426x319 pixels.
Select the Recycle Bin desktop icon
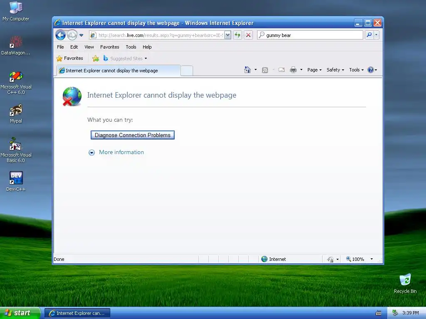coord(405,283)
